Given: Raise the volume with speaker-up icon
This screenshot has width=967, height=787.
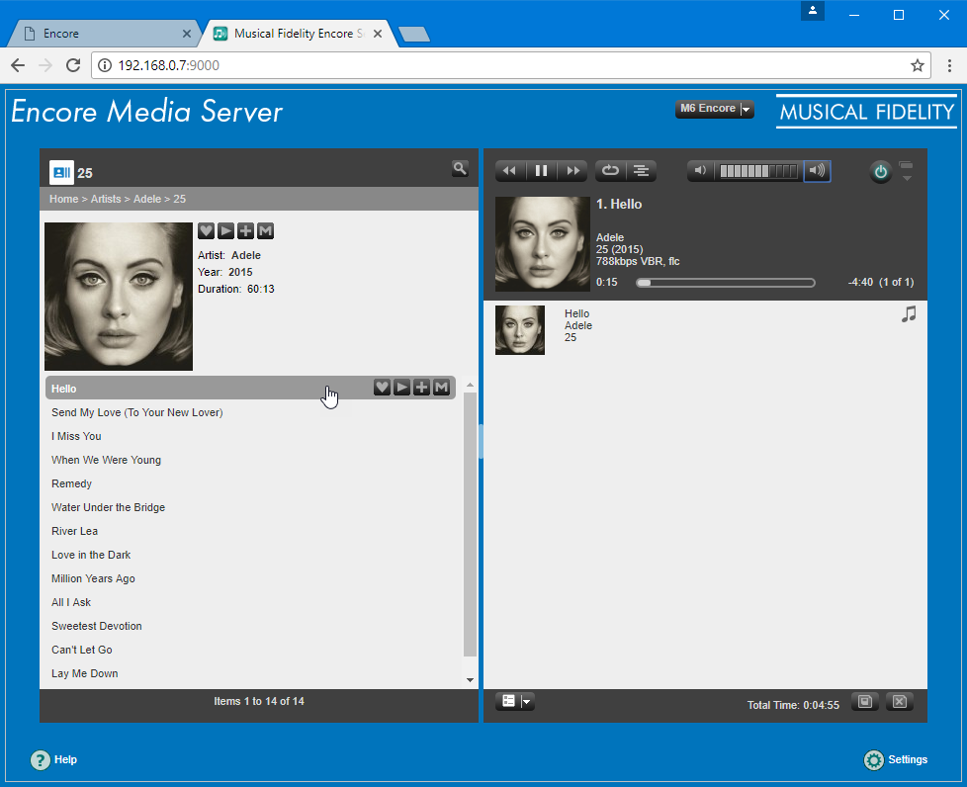Looking at the screenshot, I should [x=817, y=171].
